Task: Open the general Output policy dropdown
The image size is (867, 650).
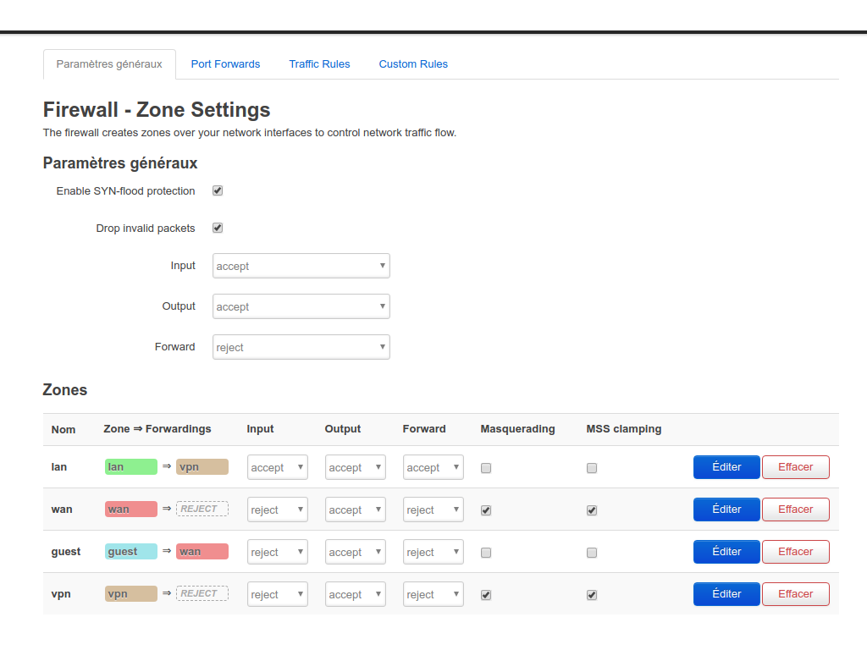Action: pos(301,306)
